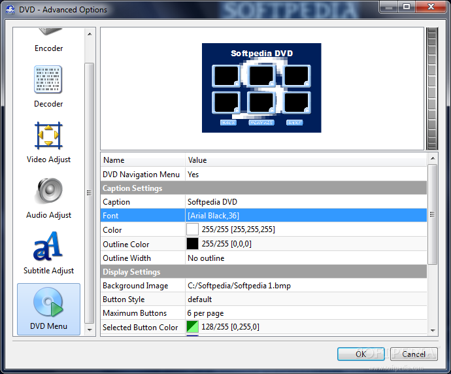Select the Outline Color property name
Screen dimensions: 451x374
(x=126, y=245)
